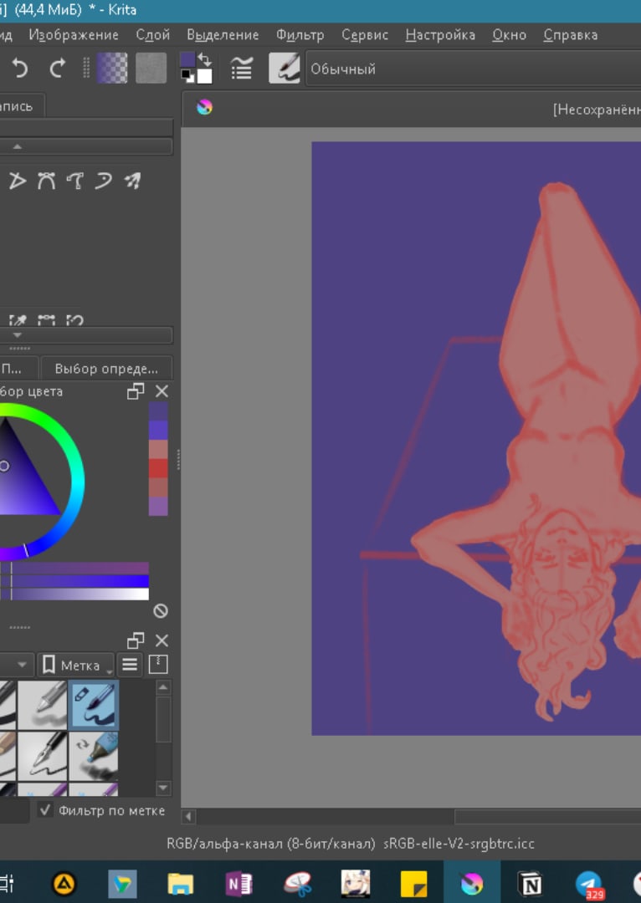Viewport: 641px width, 903px height.
Task: Select the blue marker brush preset
Action: pos(94,756)
